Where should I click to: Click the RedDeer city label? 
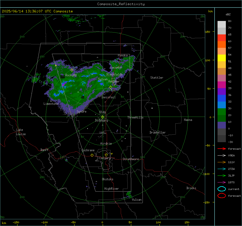pos(114,81)
